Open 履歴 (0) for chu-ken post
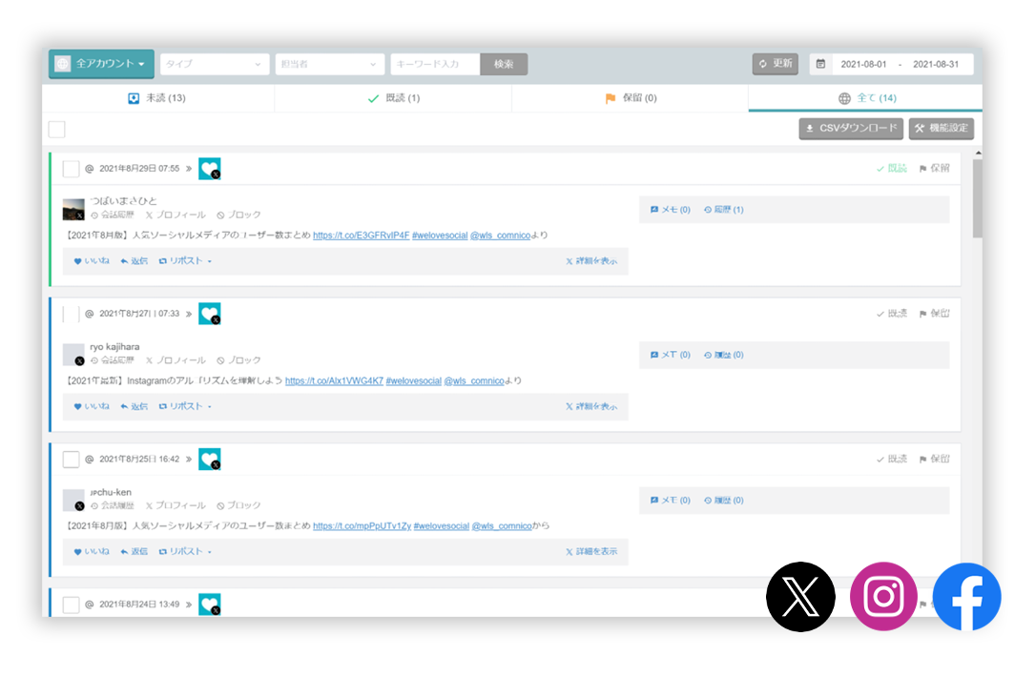The image size is (1035, 677). (723, 501)
